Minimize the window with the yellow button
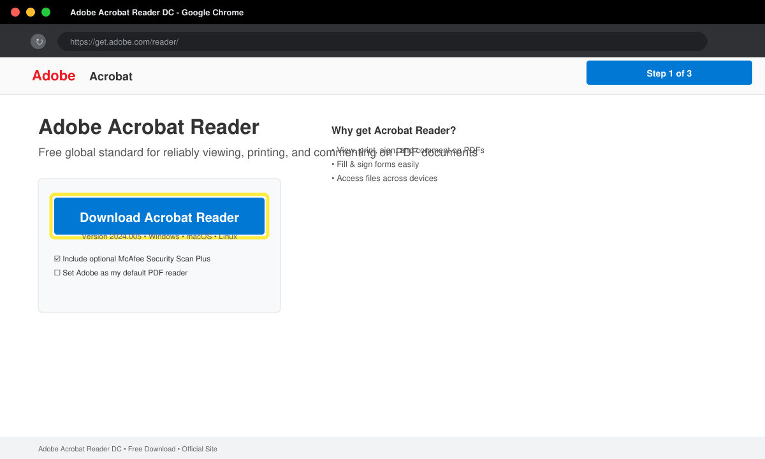This screenshot has width=765, height=459. click(31, 12)
